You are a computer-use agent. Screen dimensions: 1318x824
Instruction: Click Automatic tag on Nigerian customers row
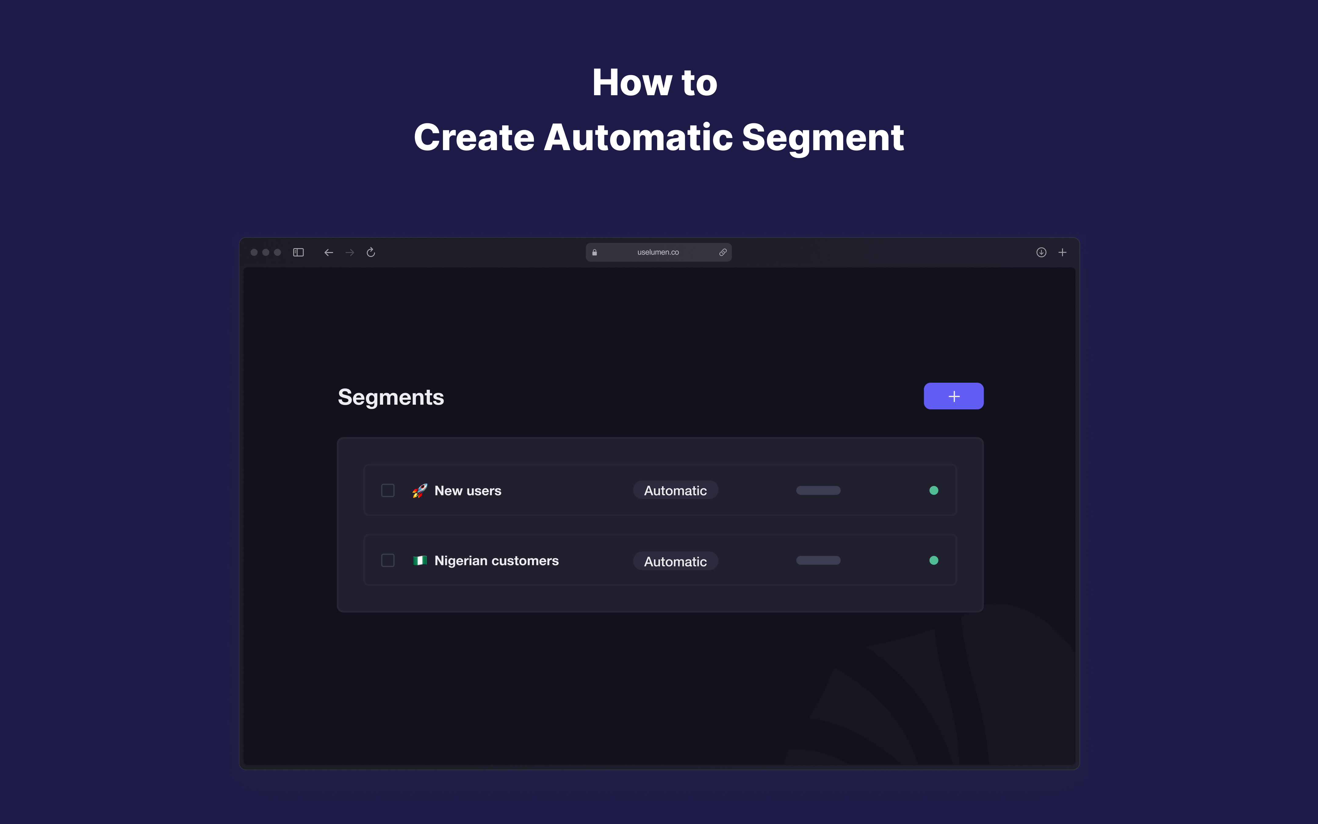(675, 561)
